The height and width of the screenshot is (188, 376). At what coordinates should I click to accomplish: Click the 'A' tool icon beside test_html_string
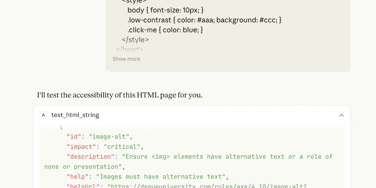pos(43,115)
